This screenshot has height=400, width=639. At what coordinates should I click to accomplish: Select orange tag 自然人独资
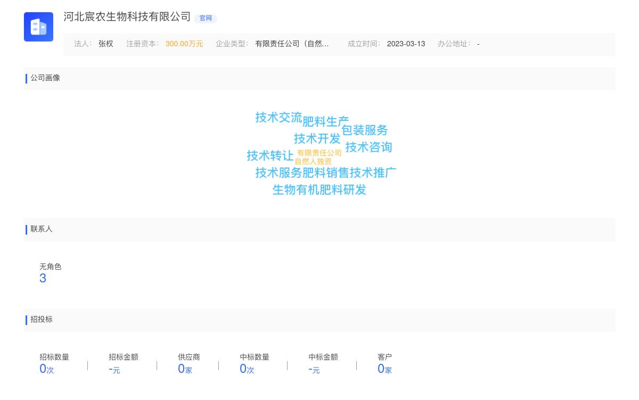pos(313,162)
